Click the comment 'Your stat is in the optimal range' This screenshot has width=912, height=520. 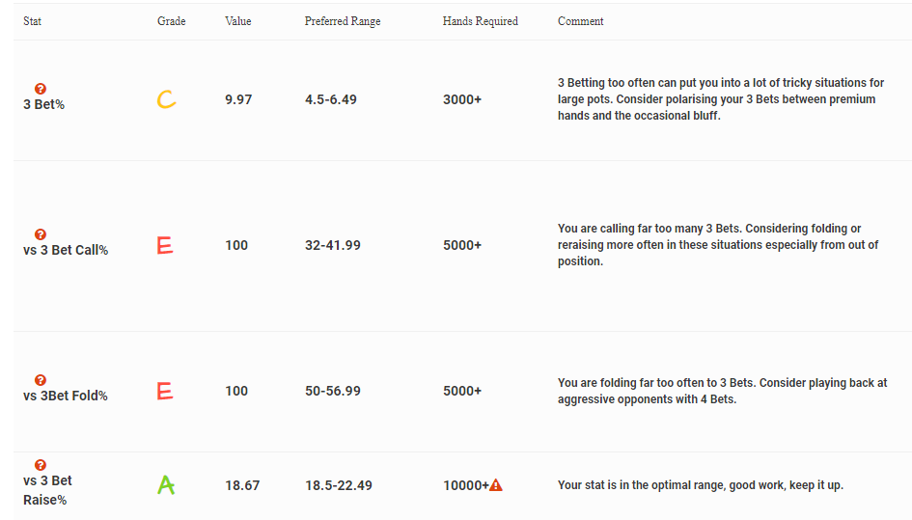[x=701, y=485]
